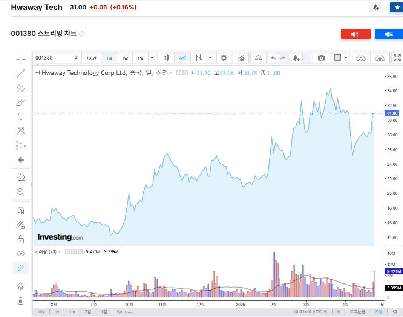Viewport: 403px width, 317px height.
Task: Open chart settings gear in top toolbar
Action: pos(224,58)
